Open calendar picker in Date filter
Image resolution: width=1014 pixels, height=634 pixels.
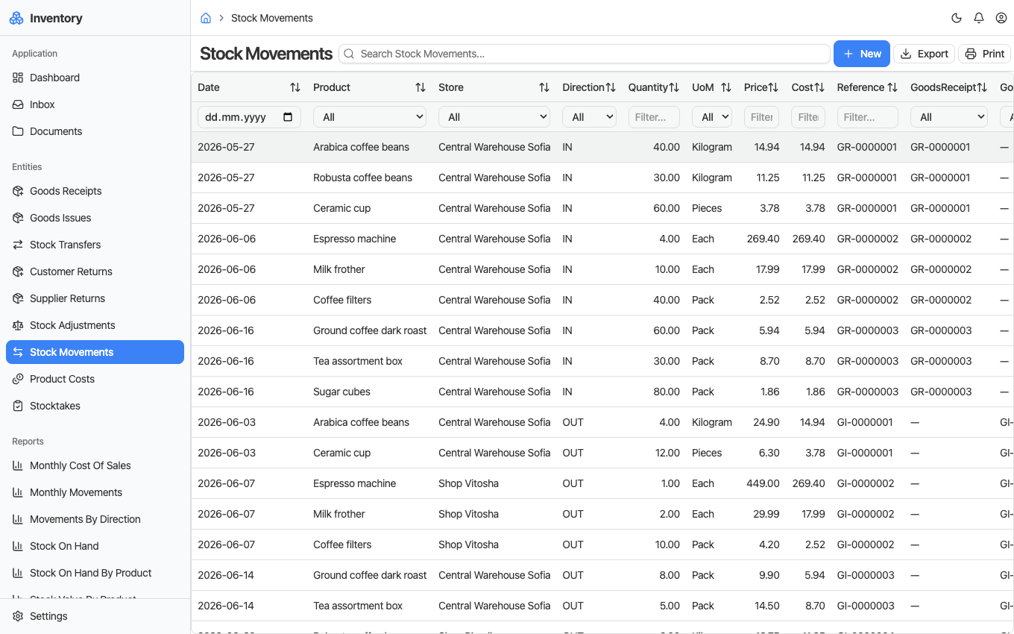[289, 117]
